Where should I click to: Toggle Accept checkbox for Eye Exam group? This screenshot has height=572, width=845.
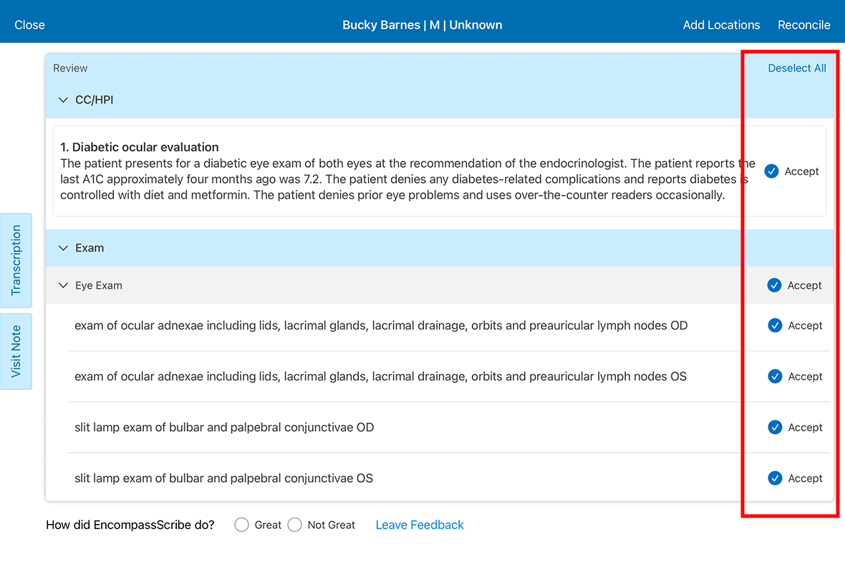(774, 285)
